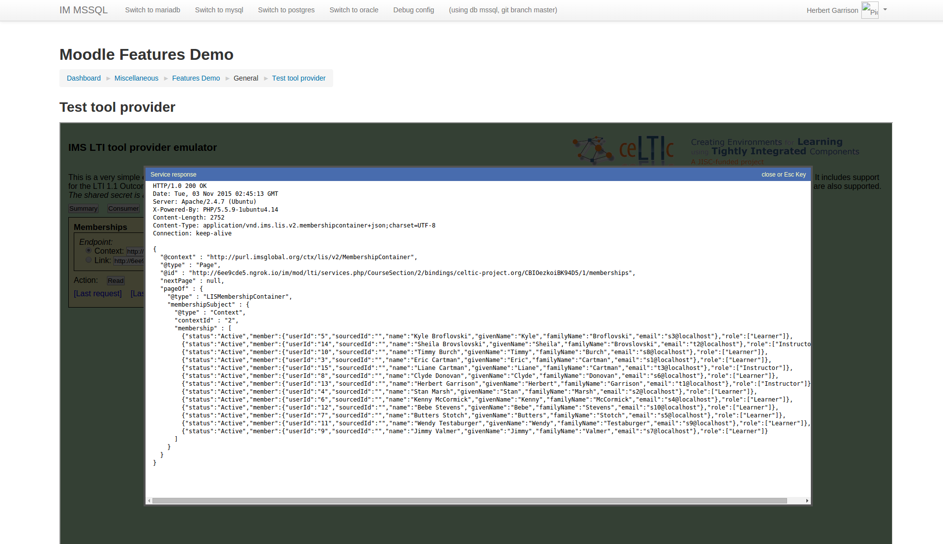This screenshot has height=544, width=943.
Task: Open Switch to postgres link
Action: (286, 10)
